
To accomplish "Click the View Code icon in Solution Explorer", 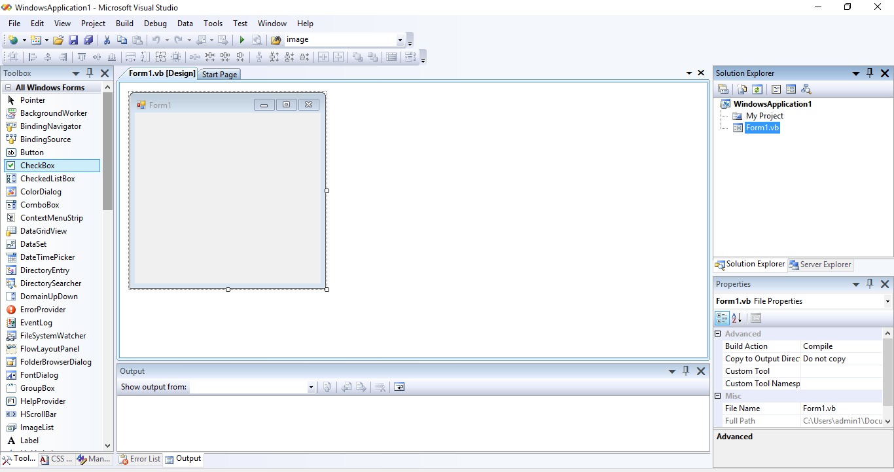I will tap(776, 90).
